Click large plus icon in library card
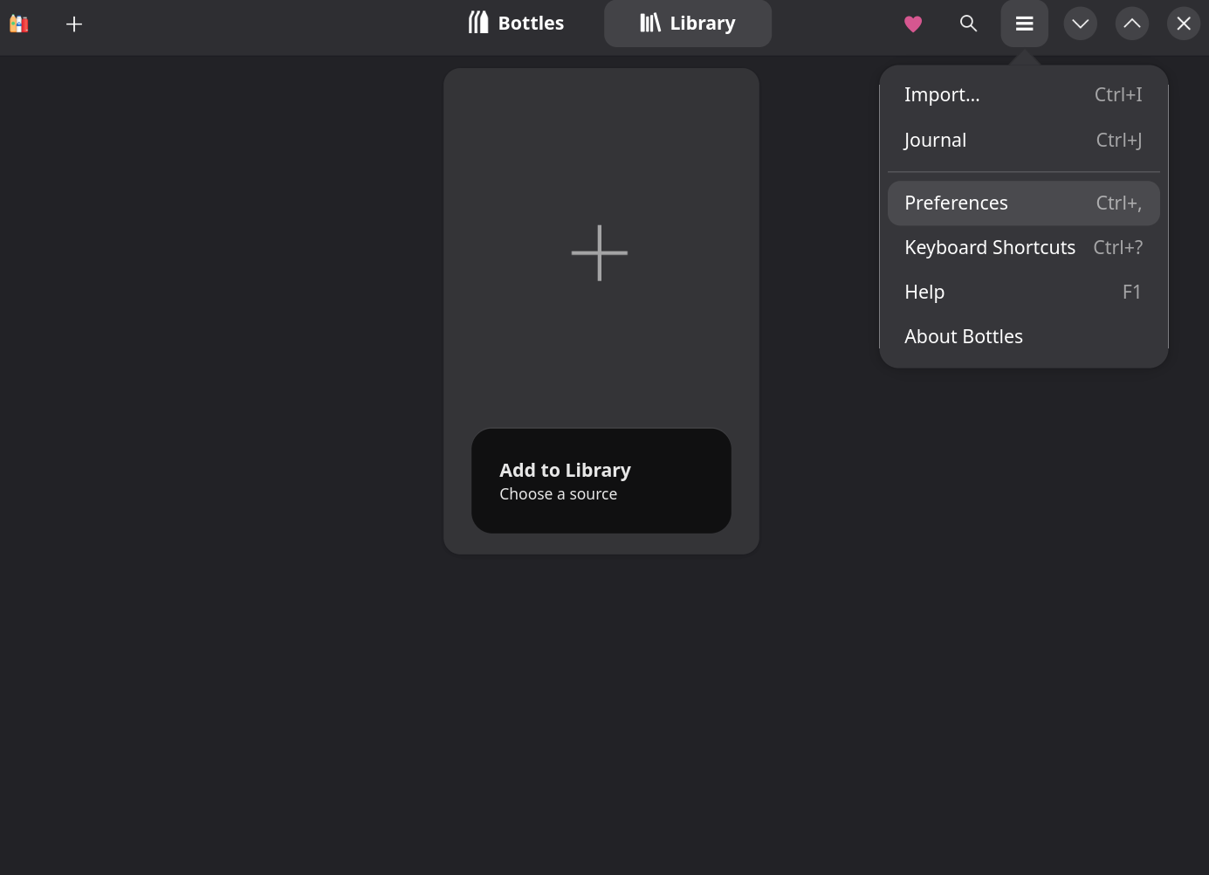 click(x=600, y=253)
